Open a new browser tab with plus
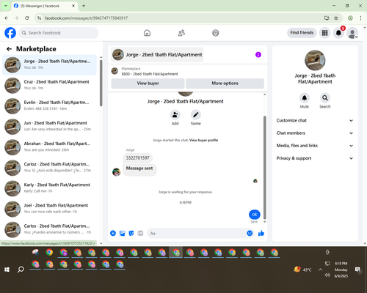 pyautogui.click(x=84, y=6)
